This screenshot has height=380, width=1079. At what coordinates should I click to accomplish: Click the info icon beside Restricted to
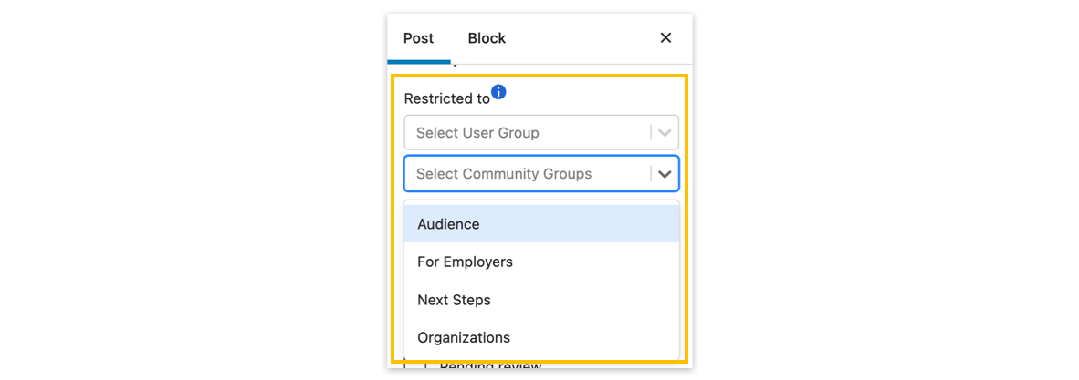[x=498, y=92]
